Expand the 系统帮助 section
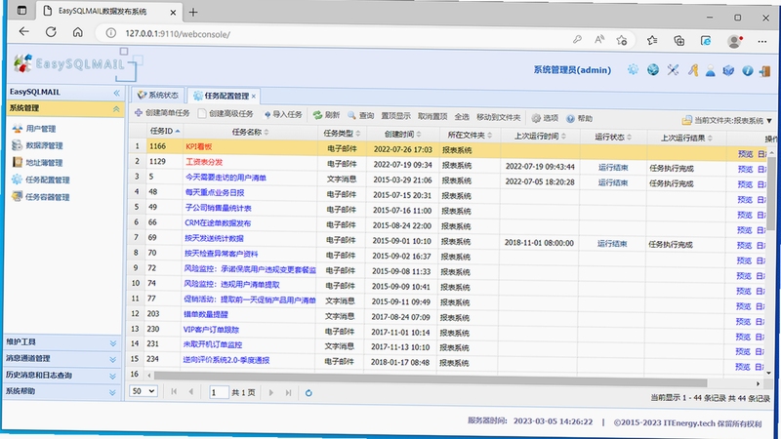This screenshot has width=781, height=439. click(113, 392)
